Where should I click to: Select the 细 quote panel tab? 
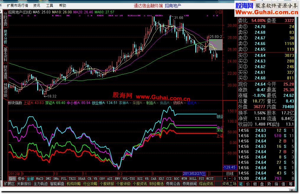tap(255, 184)
